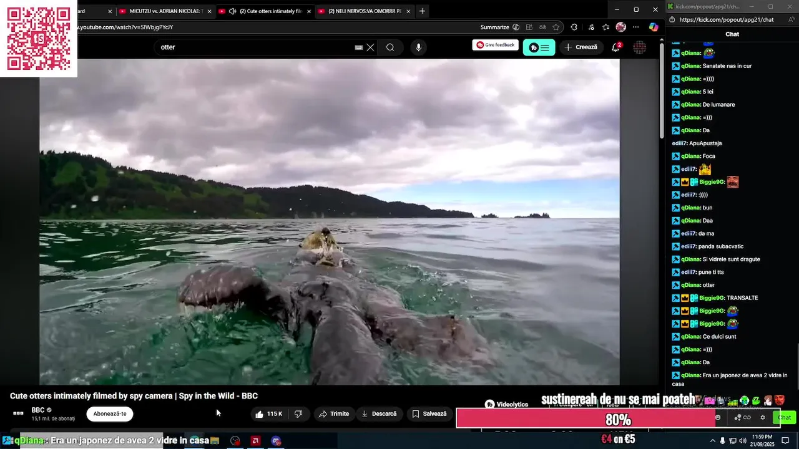Click the Videolytics label
The image size is (799, 449).
click(x=512, y=404)
